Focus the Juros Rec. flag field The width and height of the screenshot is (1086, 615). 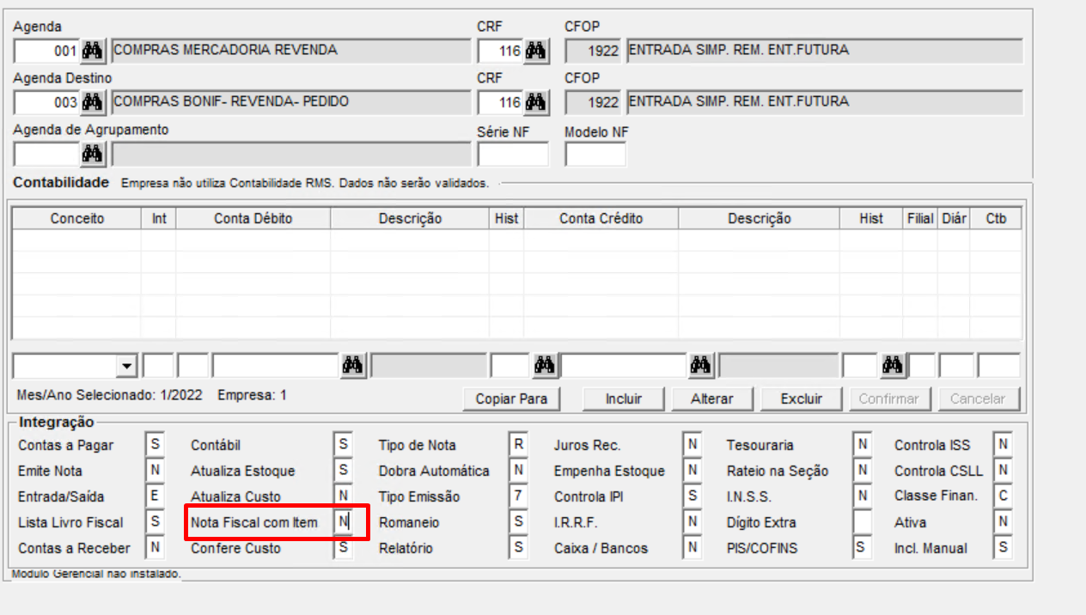click(x=692, y=445)
